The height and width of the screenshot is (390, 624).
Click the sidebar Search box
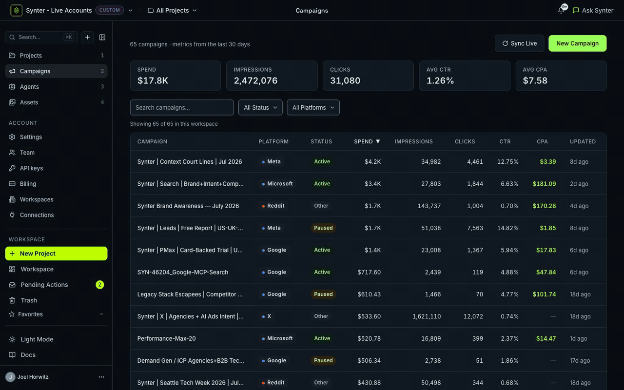[41, 37]
